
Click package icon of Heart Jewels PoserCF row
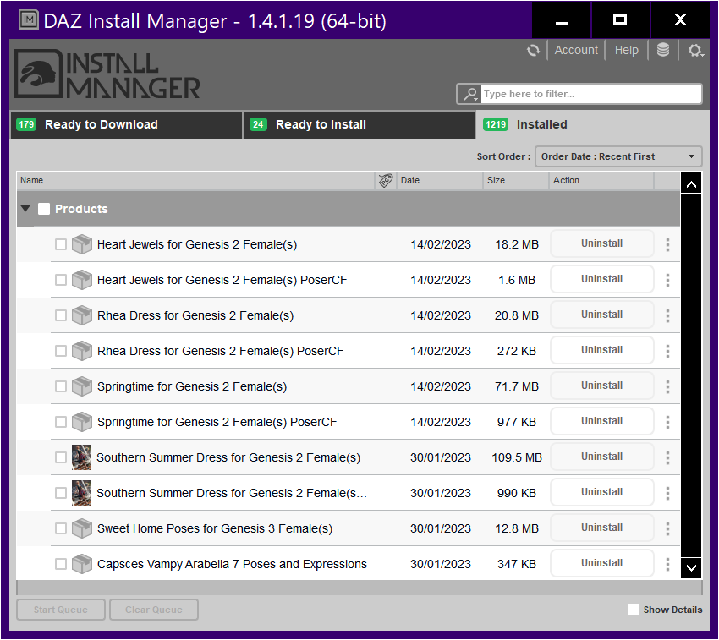tap(82, 280)
